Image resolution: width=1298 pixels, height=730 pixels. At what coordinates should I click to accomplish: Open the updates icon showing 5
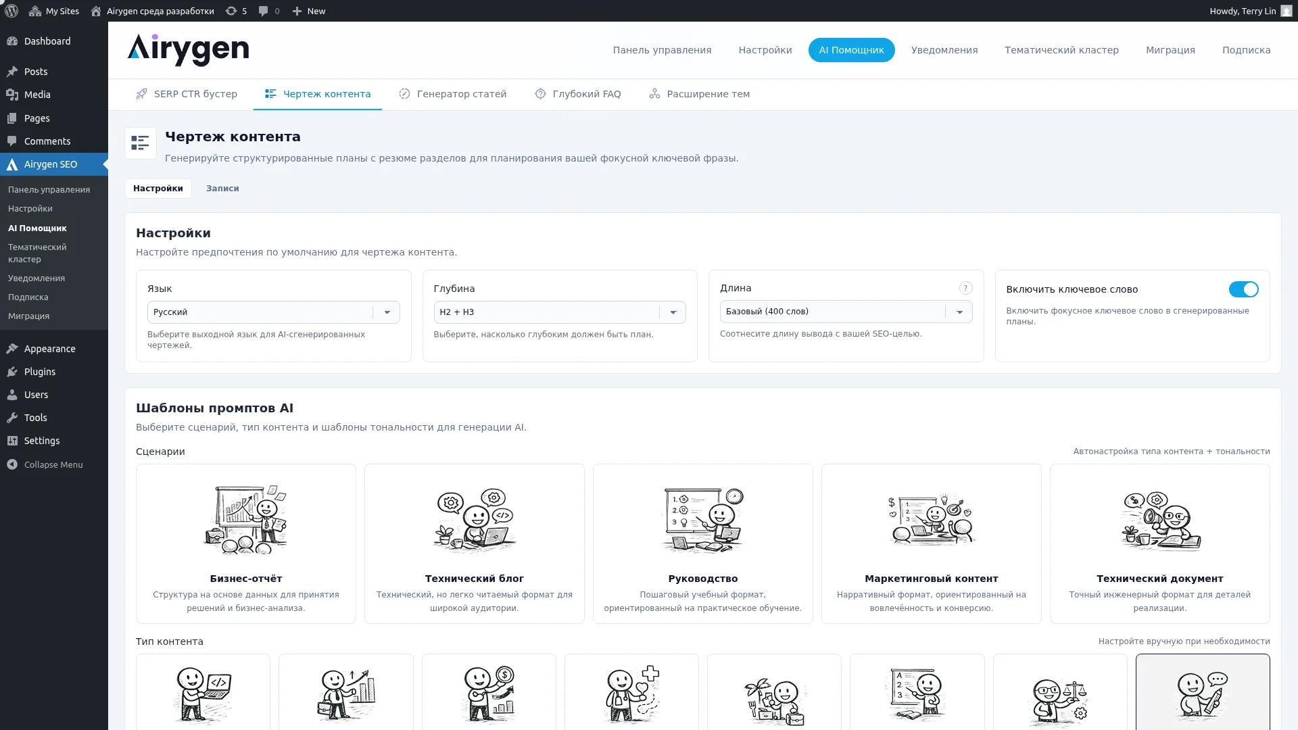tap(236, 11)
